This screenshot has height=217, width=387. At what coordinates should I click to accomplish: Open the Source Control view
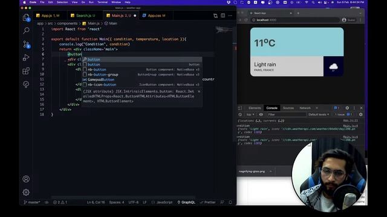(x=26, y=44)
